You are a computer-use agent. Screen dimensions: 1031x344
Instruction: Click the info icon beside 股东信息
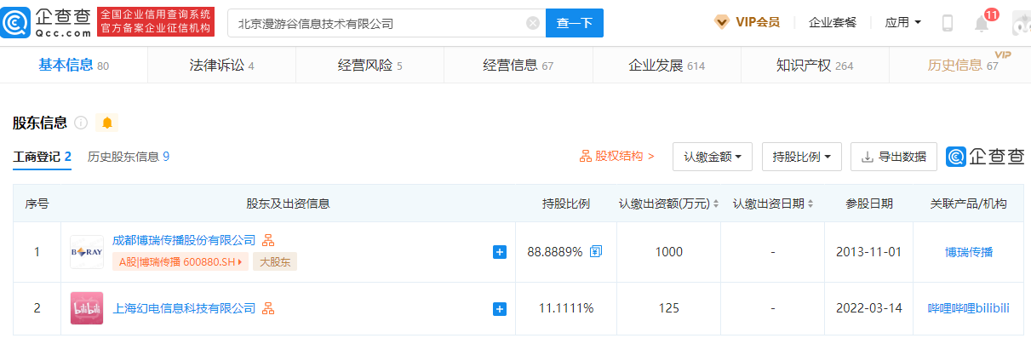click(81, 123)
